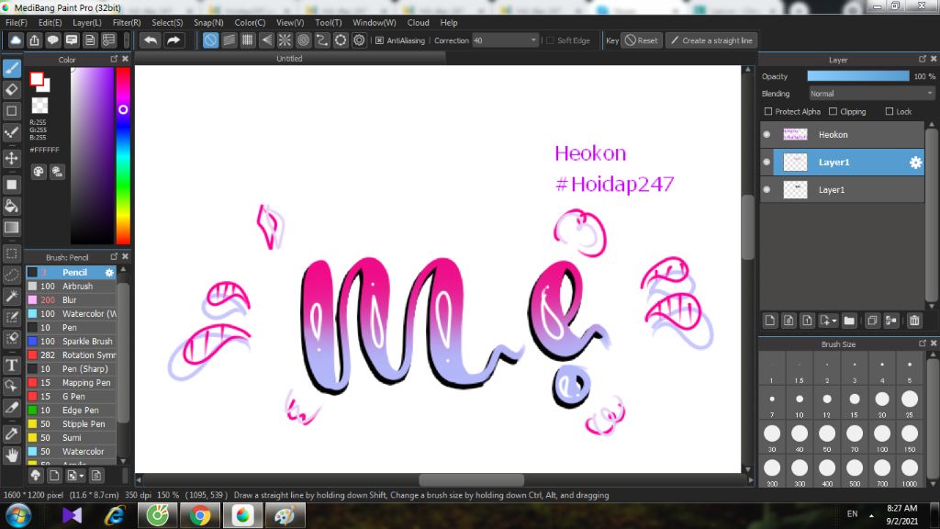Open Layer1 settings gear icon
The height and width of the screenshot is (529, 940).
coord(915,163)
